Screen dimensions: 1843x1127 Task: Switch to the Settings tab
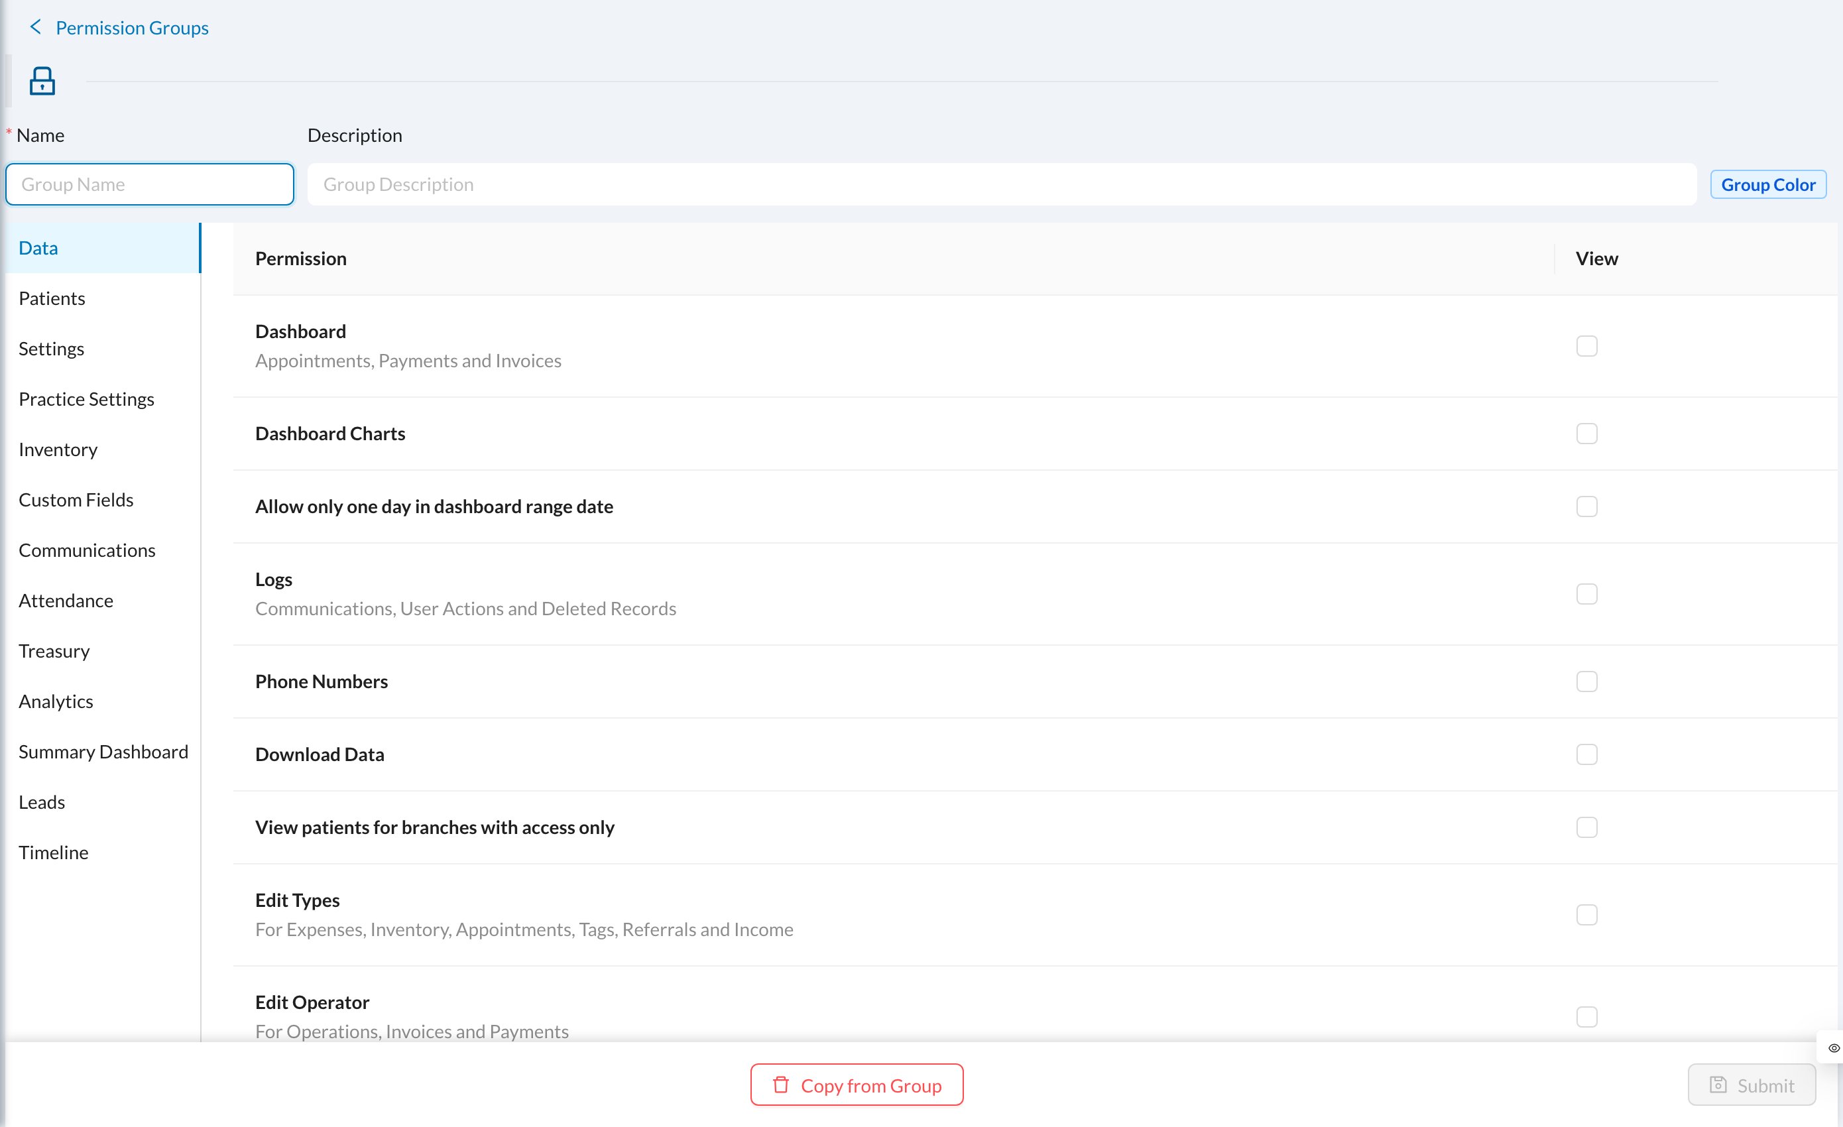(103, 349)
